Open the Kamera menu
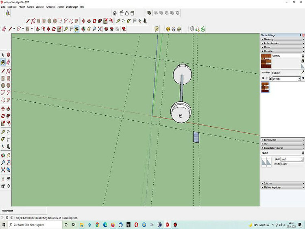Screen dimensions: 305x229 pos(30,7)
